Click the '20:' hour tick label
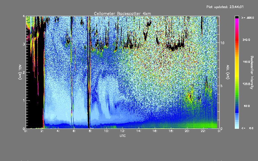 click(x=187, y=131)
